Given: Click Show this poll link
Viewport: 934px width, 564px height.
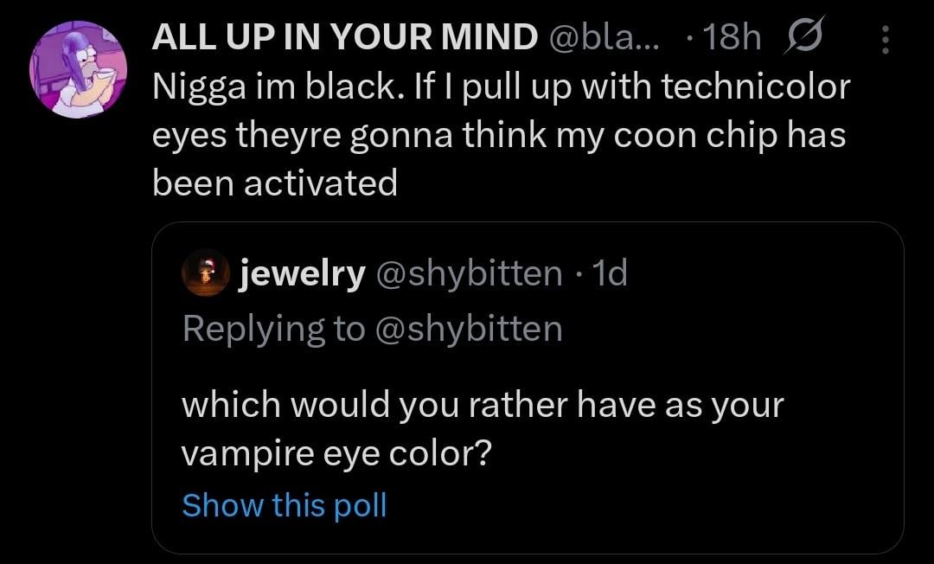Looking at the screenshot, I should tap(284, 504).
